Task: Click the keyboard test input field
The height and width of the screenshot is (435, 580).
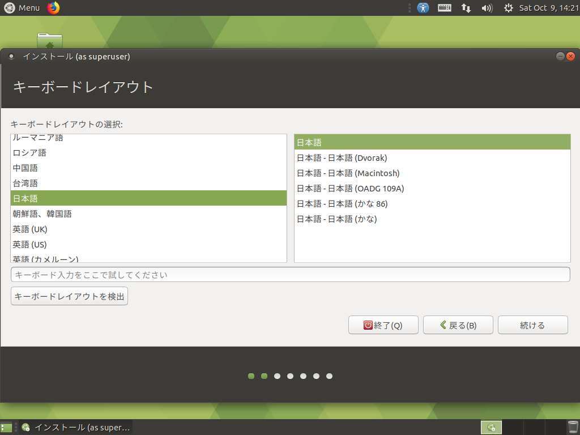Action: tap(291, 275)
